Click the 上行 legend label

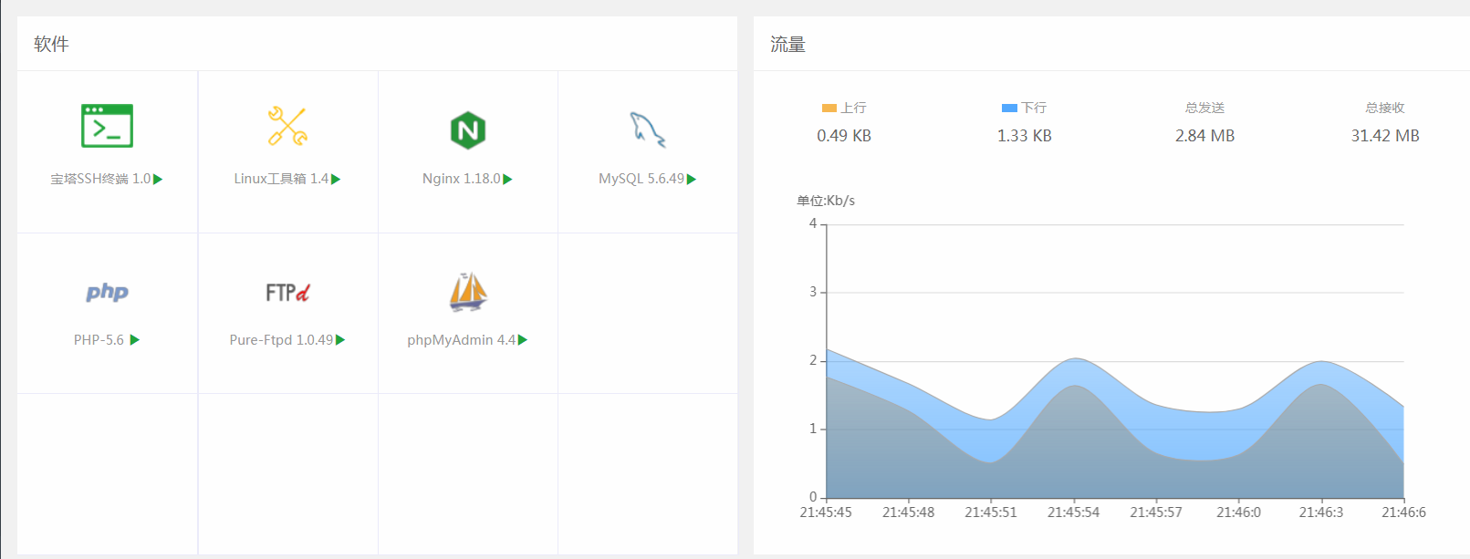(x=854, y=108)
